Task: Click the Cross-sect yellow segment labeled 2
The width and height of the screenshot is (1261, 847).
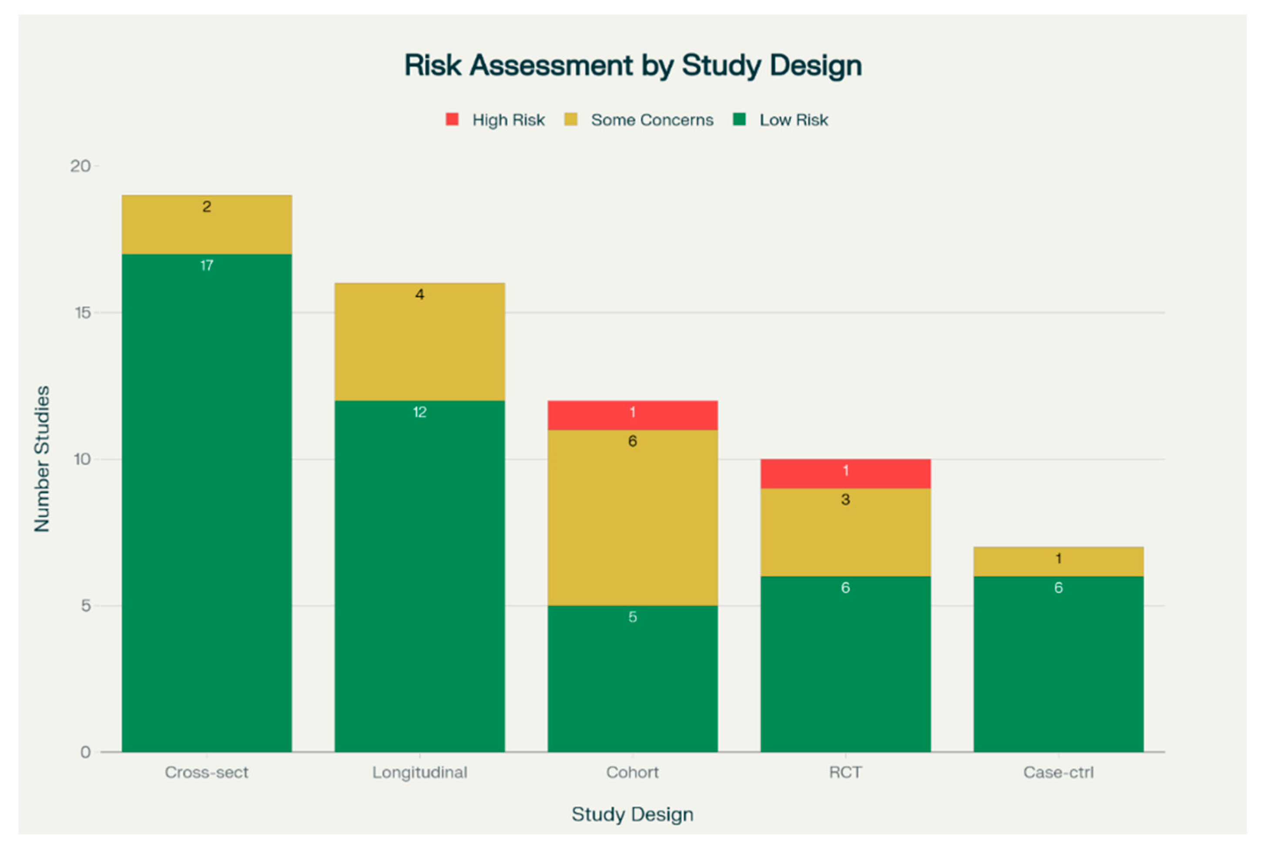Action: [207, 225]
